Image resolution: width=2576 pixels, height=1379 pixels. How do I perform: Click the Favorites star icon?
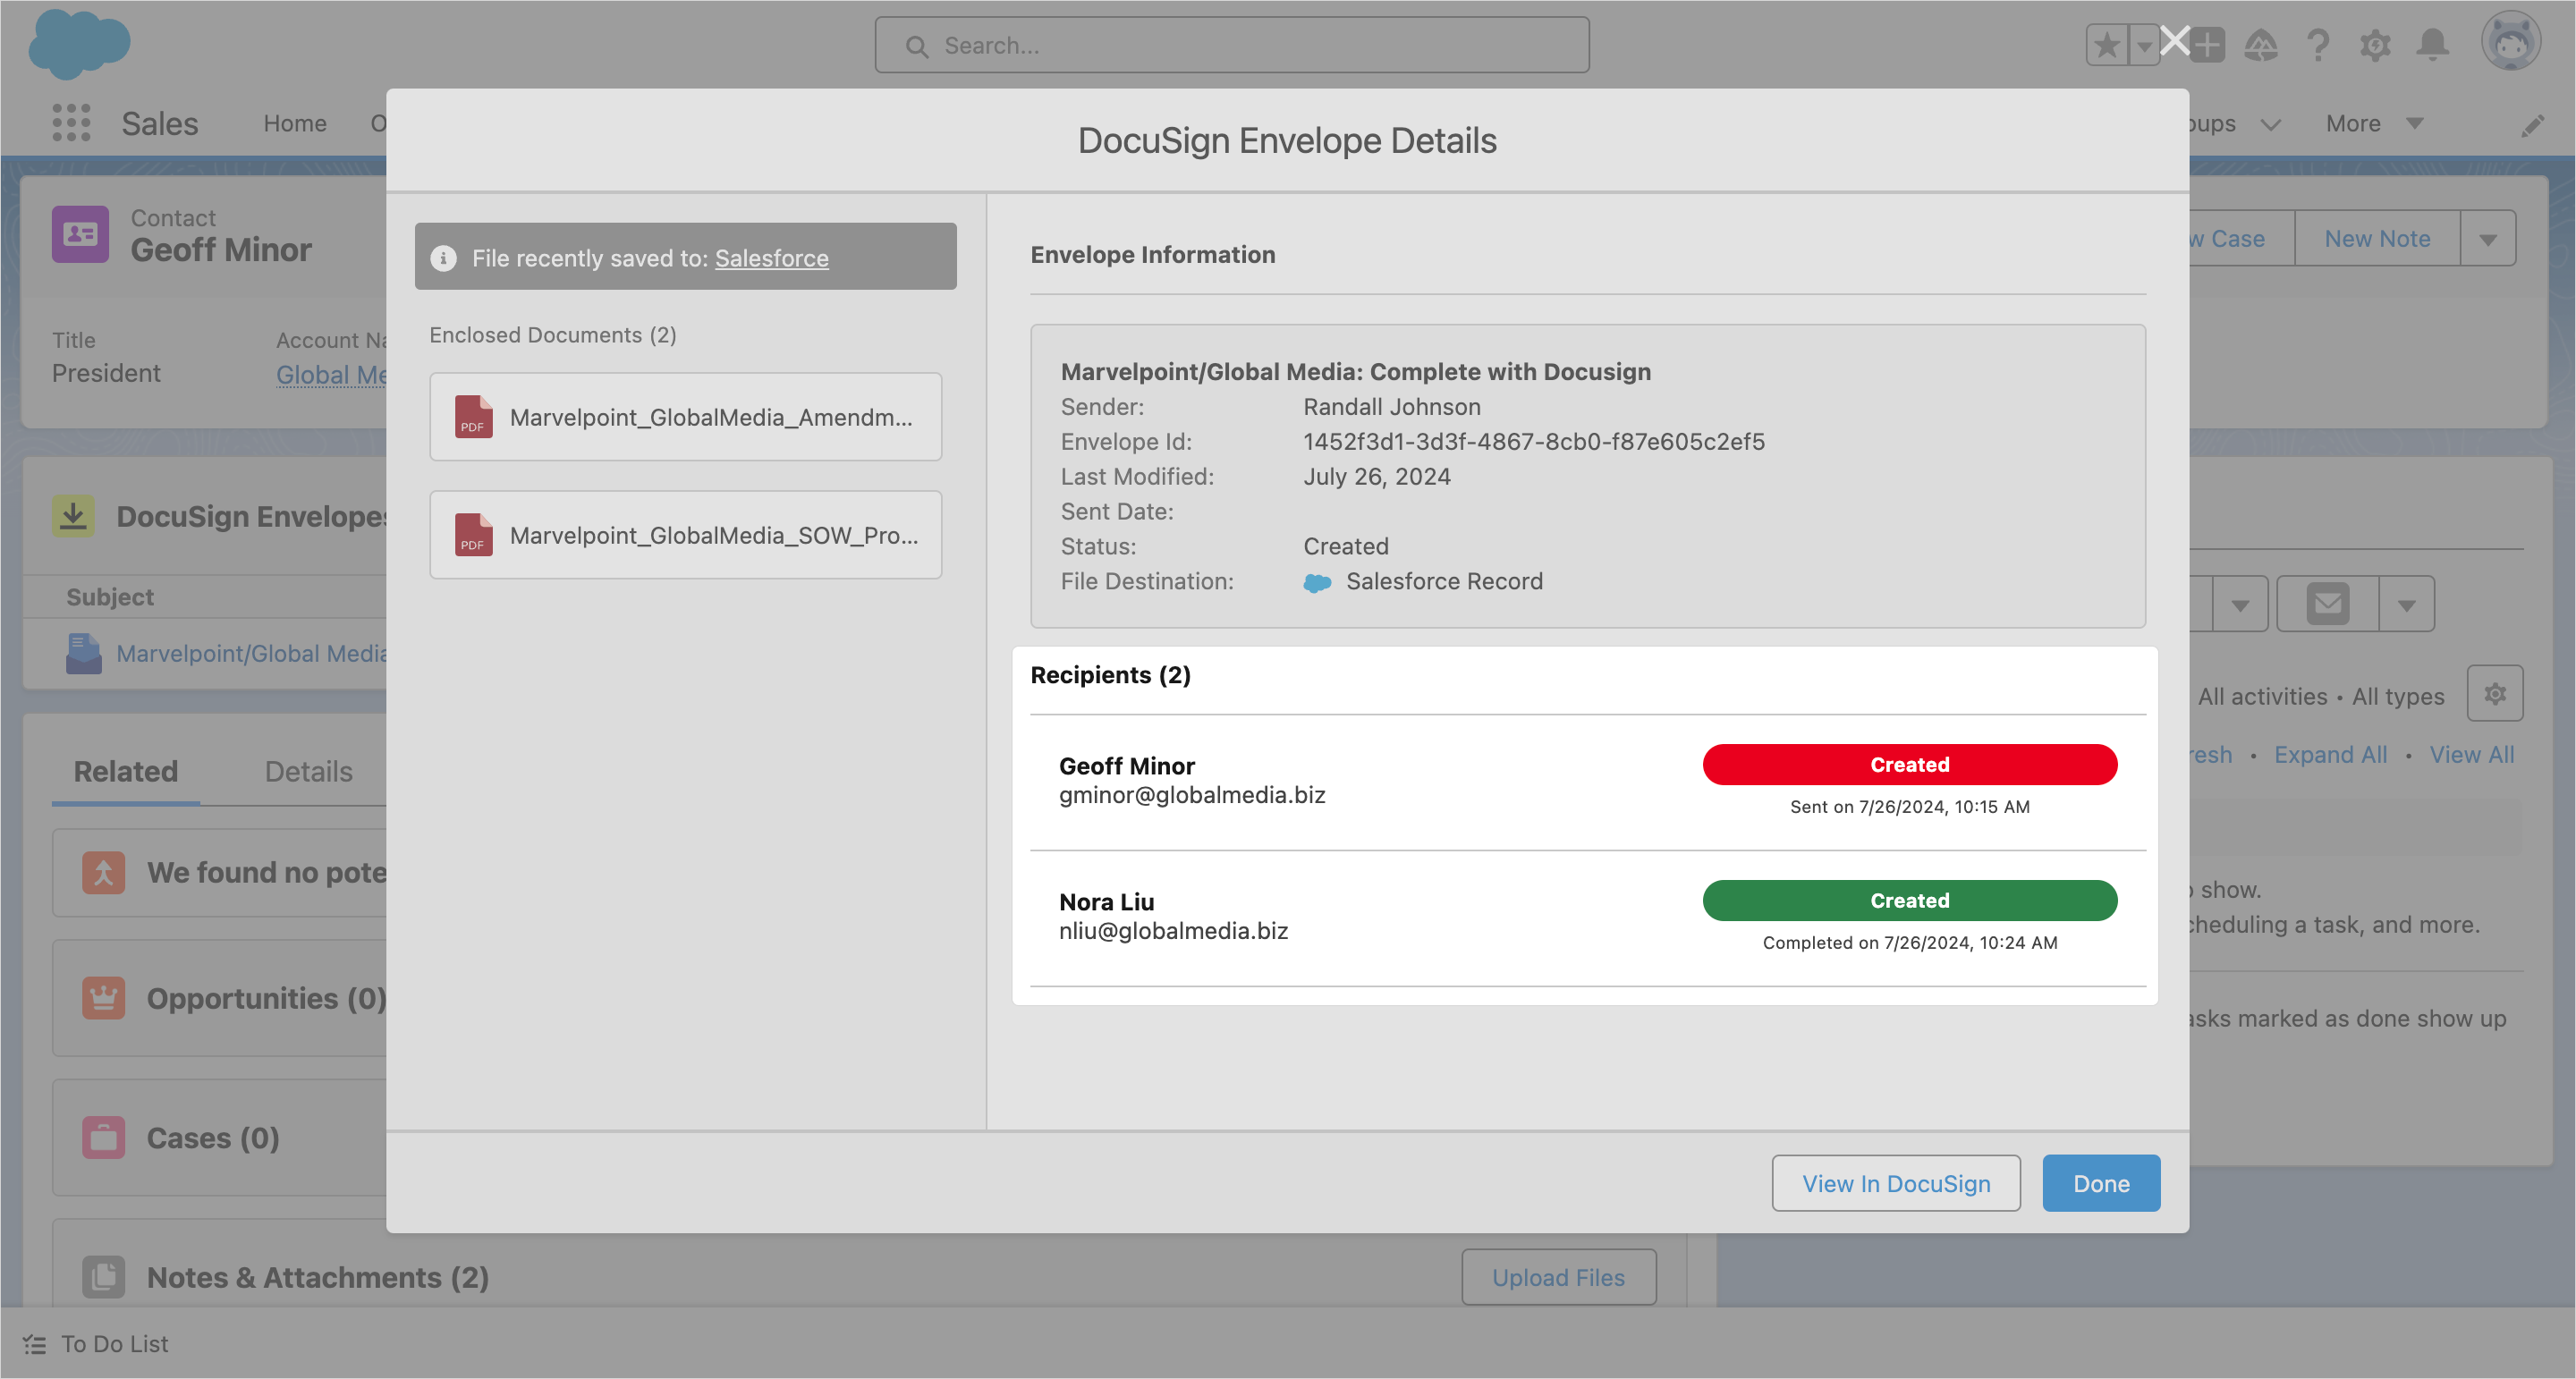[x=2107, y=45]
